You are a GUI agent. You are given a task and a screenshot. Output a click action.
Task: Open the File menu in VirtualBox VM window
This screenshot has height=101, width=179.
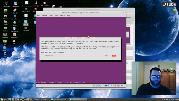(x=39, y=16)
